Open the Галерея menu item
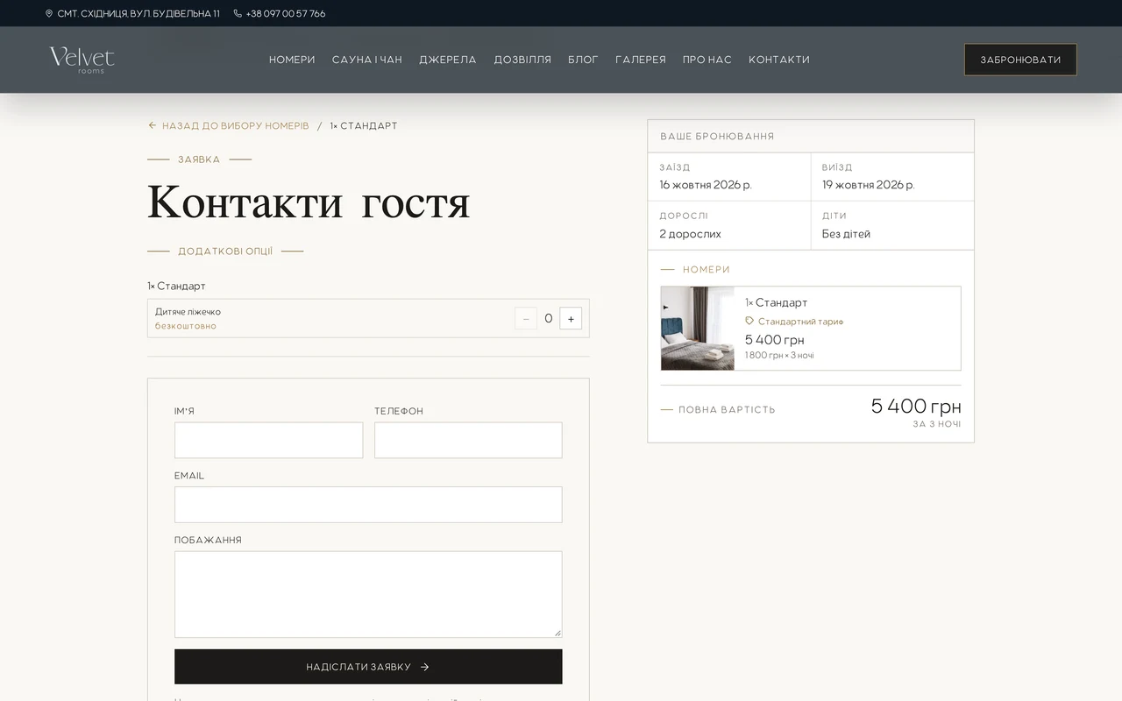The height and width of the screenshot is (701, 1122). click(641, 60)
